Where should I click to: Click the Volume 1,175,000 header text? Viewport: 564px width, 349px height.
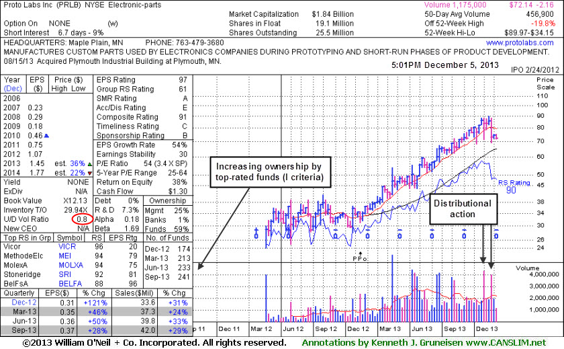pos(455,5)
